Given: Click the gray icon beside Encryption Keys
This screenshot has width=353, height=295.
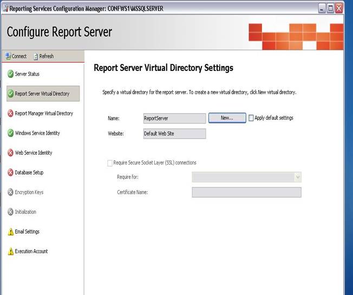Looking at the screenshot, I should [10, 193].
